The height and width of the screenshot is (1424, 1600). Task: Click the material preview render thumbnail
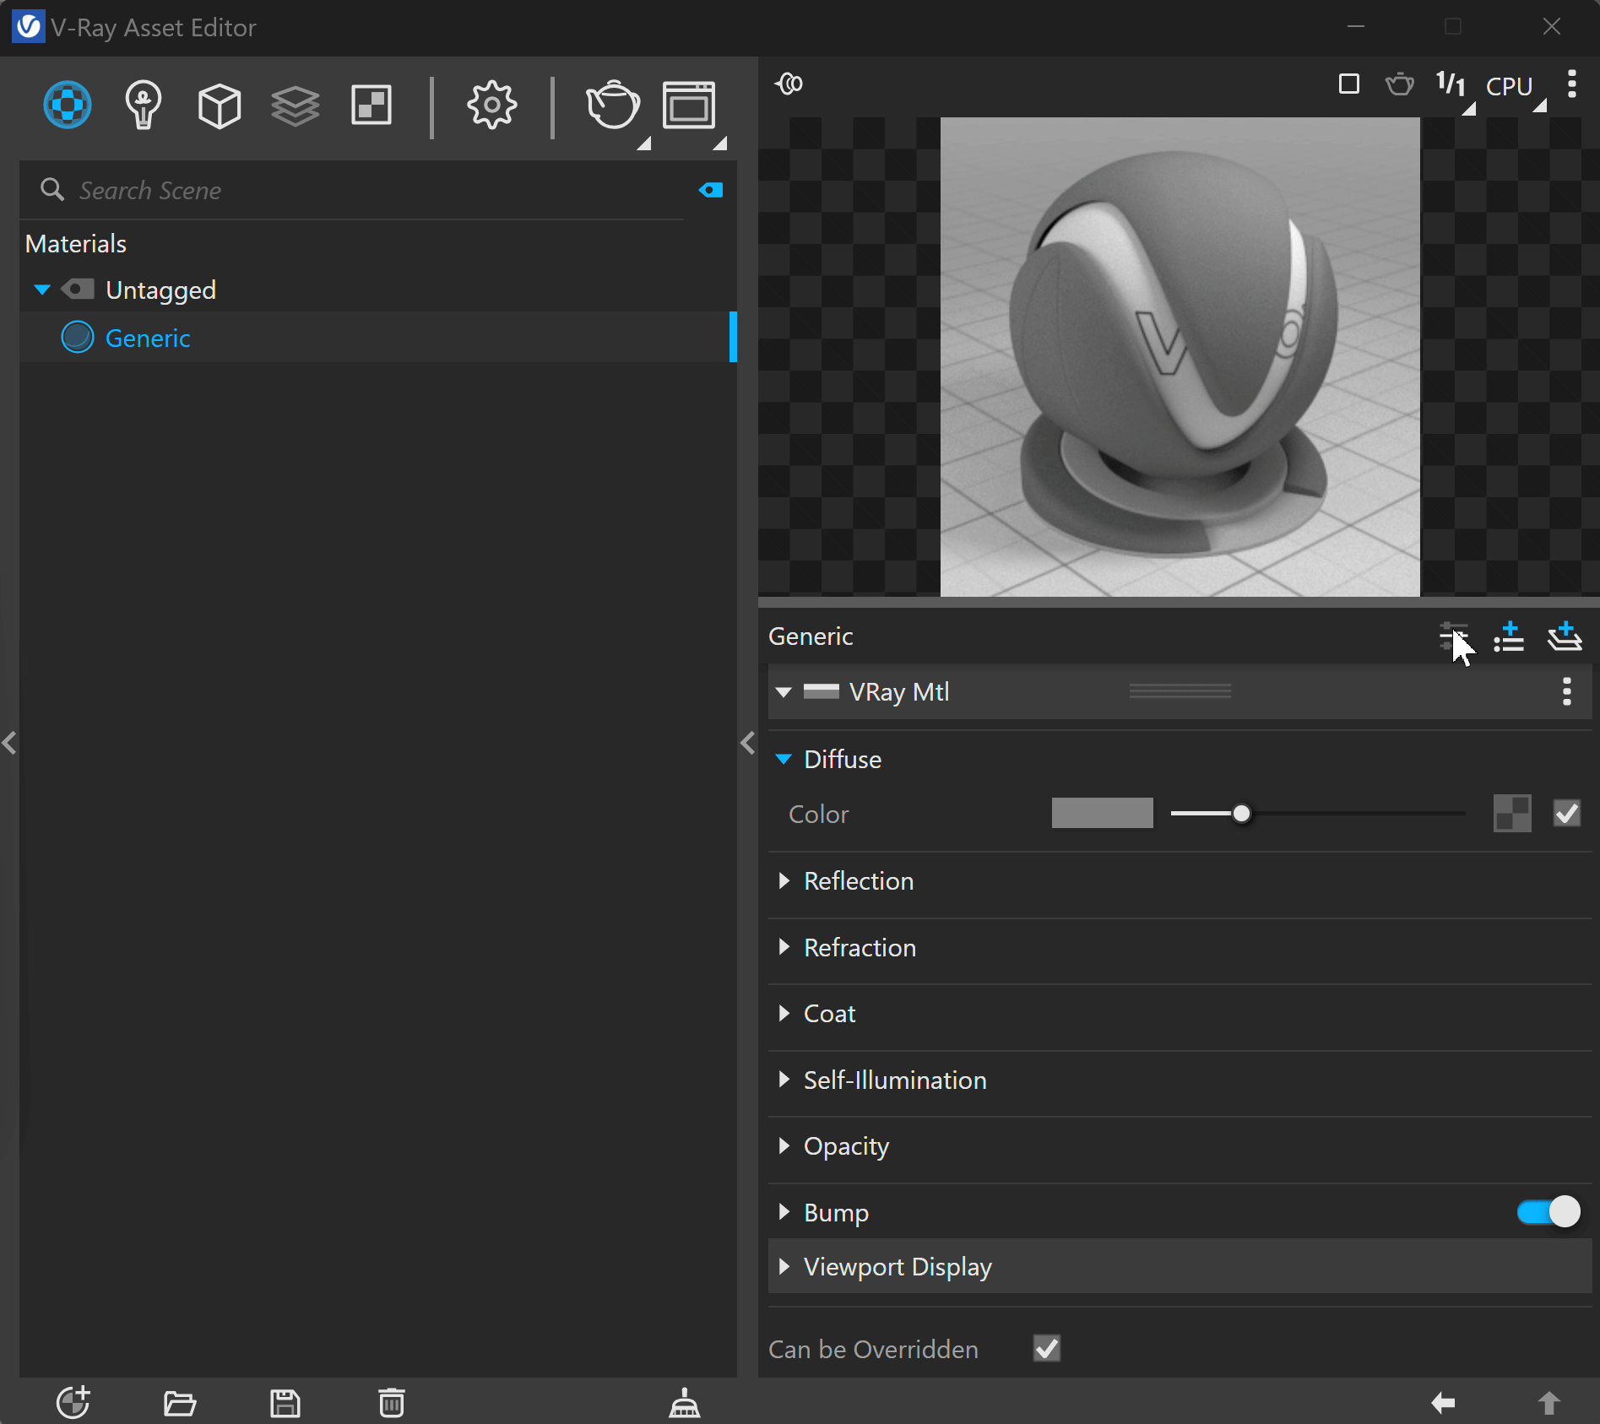coord(1180,357)
